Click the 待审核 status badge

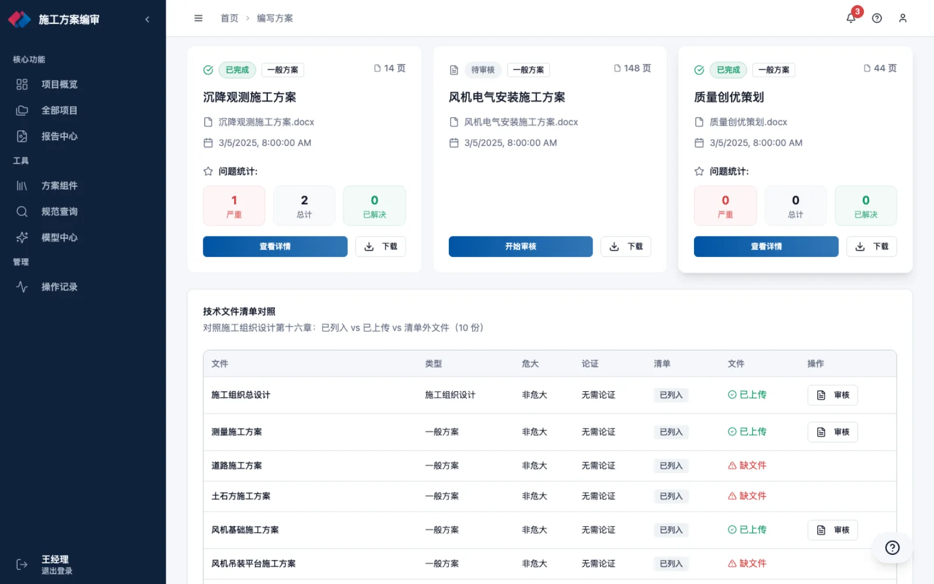pos(483,70)
